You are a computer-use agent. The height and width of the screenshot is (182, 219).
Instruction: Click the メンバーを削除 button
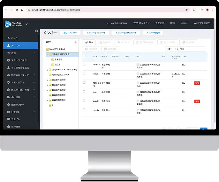pos(153,33)
